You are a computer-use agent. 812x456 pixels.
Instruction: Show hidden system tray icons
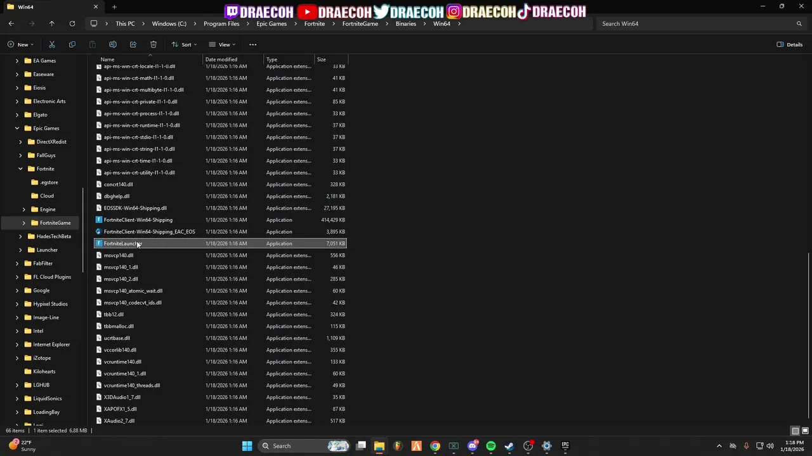[x=719, y=446]
